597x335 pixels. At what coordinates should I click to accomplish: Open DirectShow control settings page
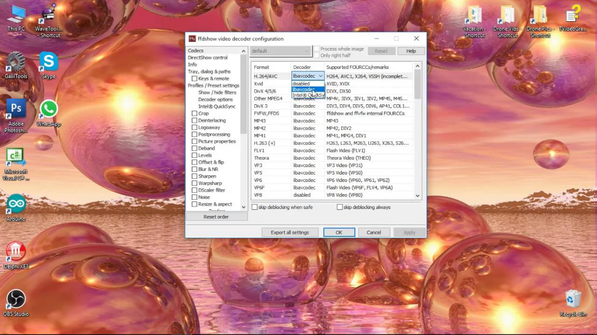click(x=208, y=58)
